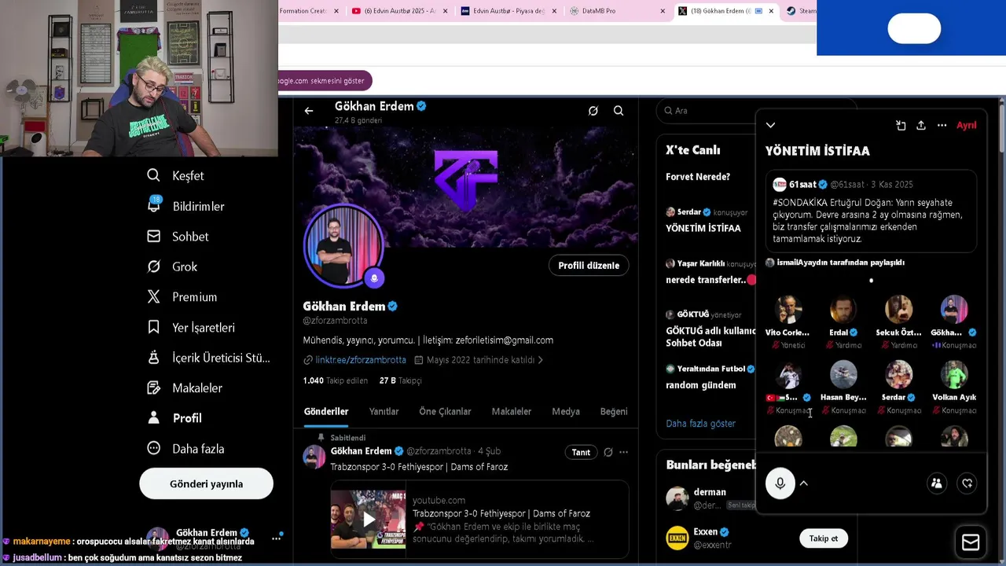Click Grok icon on pinned post
The height and width of the screenshot is (566, 1006).
(608, 452)
